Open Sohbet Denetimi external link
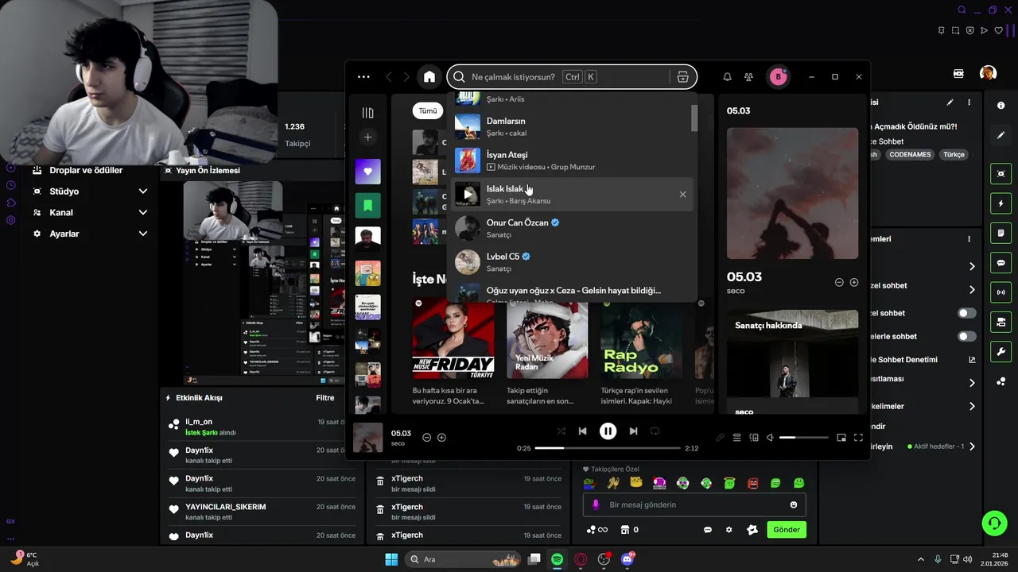The image size is (1018, 572). (972, 360)
